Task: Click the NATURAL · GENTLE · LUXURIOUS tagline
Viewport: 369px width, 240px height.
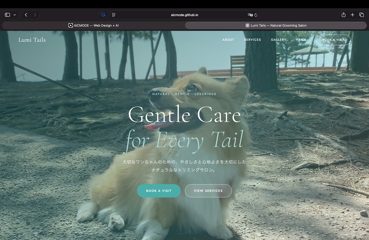Action: coord(184,94)
